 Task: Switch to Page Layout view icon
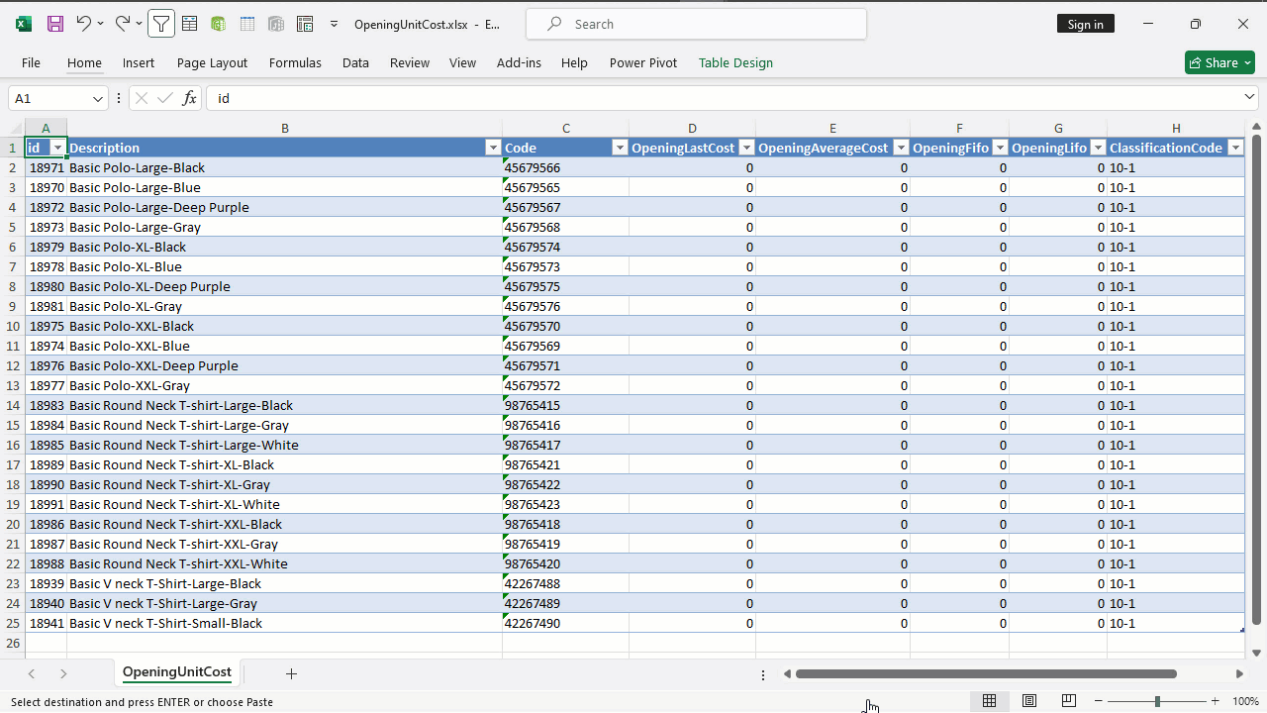[1029, 701]
